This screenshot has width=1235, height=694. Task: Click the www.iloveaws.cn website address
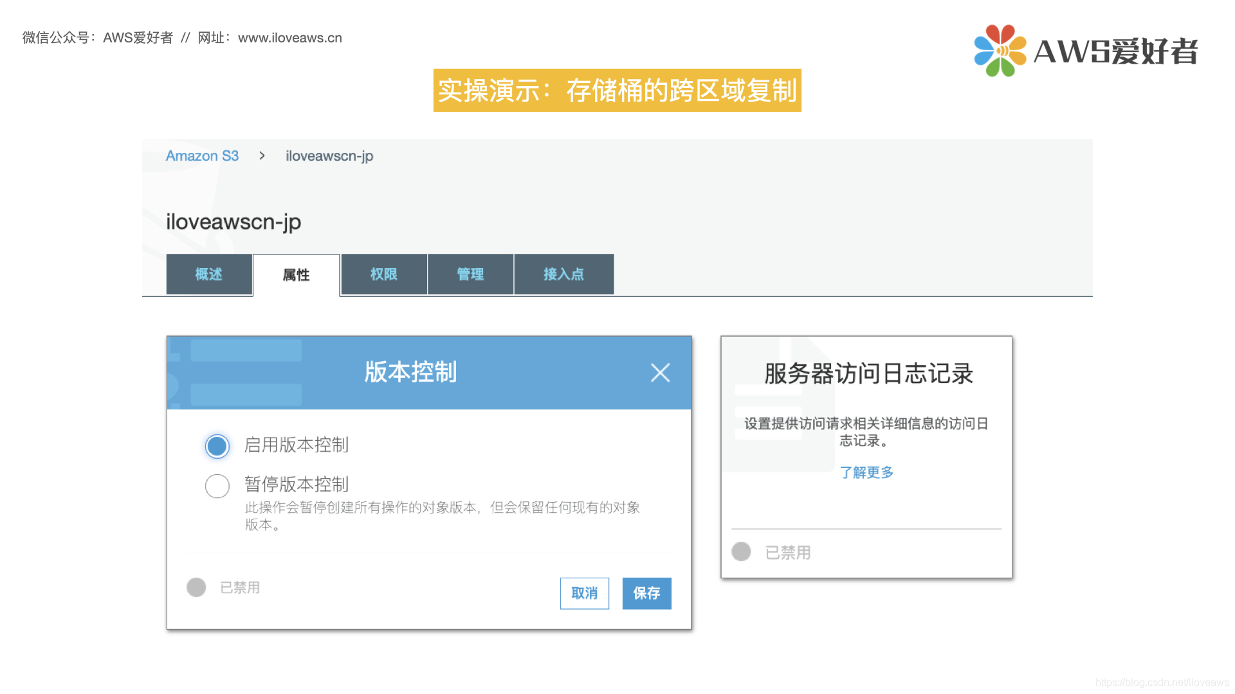pyautogui.click(x=289, y=38)
